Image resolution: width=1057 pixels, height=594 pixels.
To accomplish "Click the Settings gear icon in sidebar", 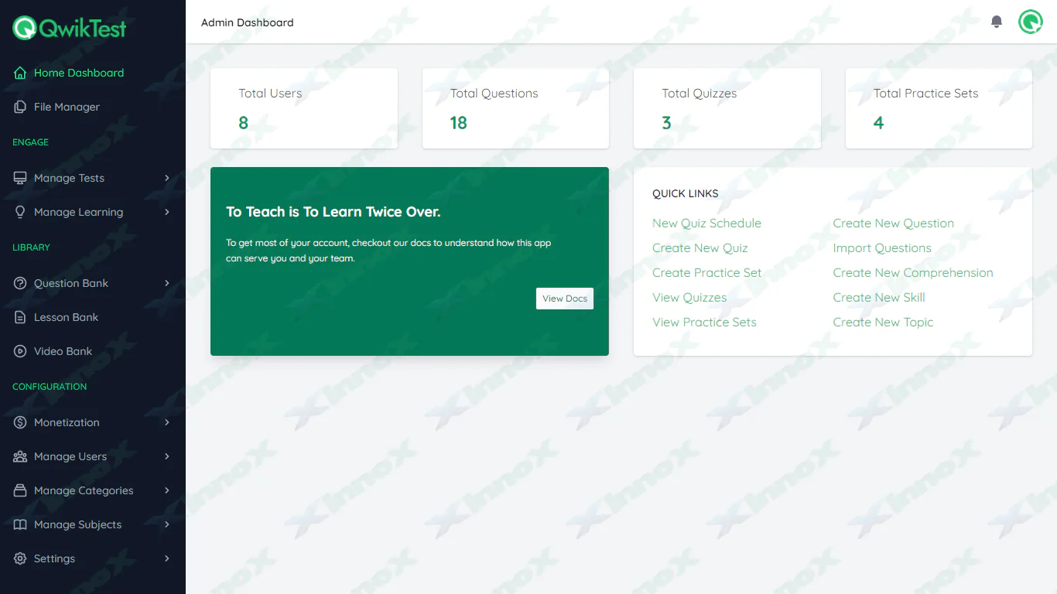I will (20, 558).
